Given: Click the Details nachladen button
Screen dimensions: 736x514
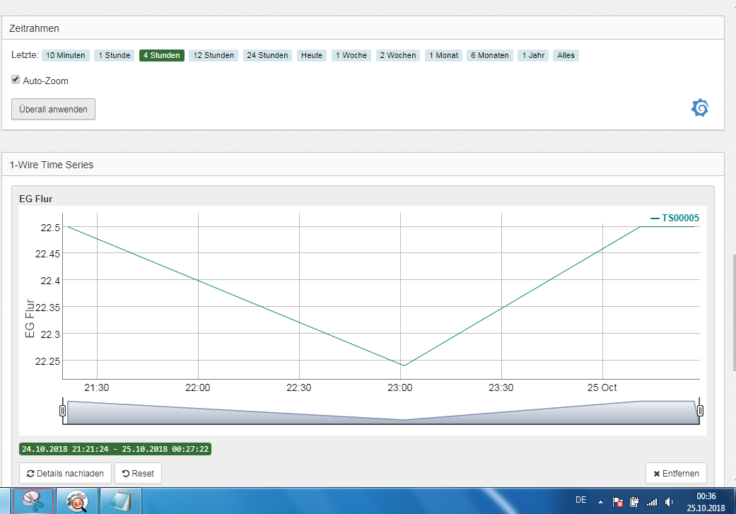Looking at the screenshot, I should 65,473.
